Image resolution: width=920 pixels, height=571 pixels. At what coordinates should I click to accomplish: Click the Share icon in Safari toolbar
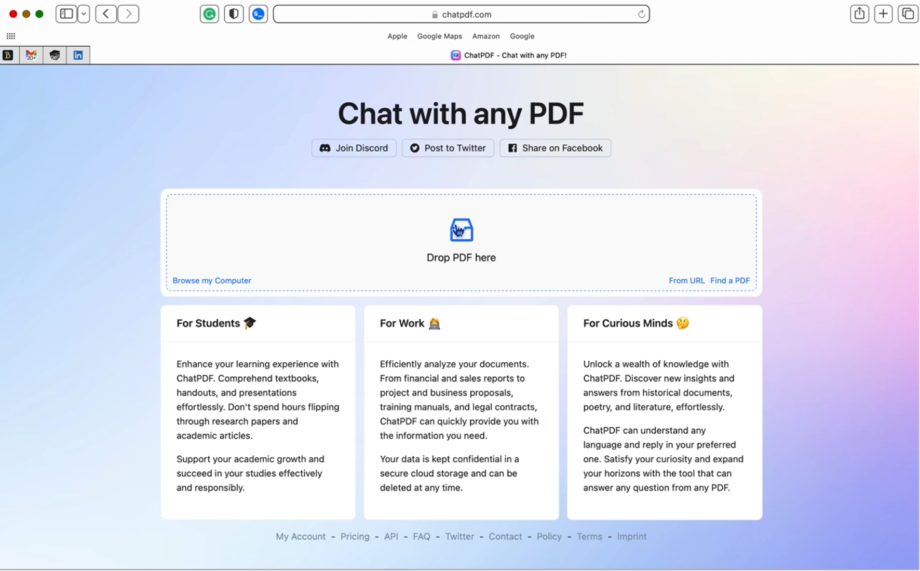click(859, 14)
